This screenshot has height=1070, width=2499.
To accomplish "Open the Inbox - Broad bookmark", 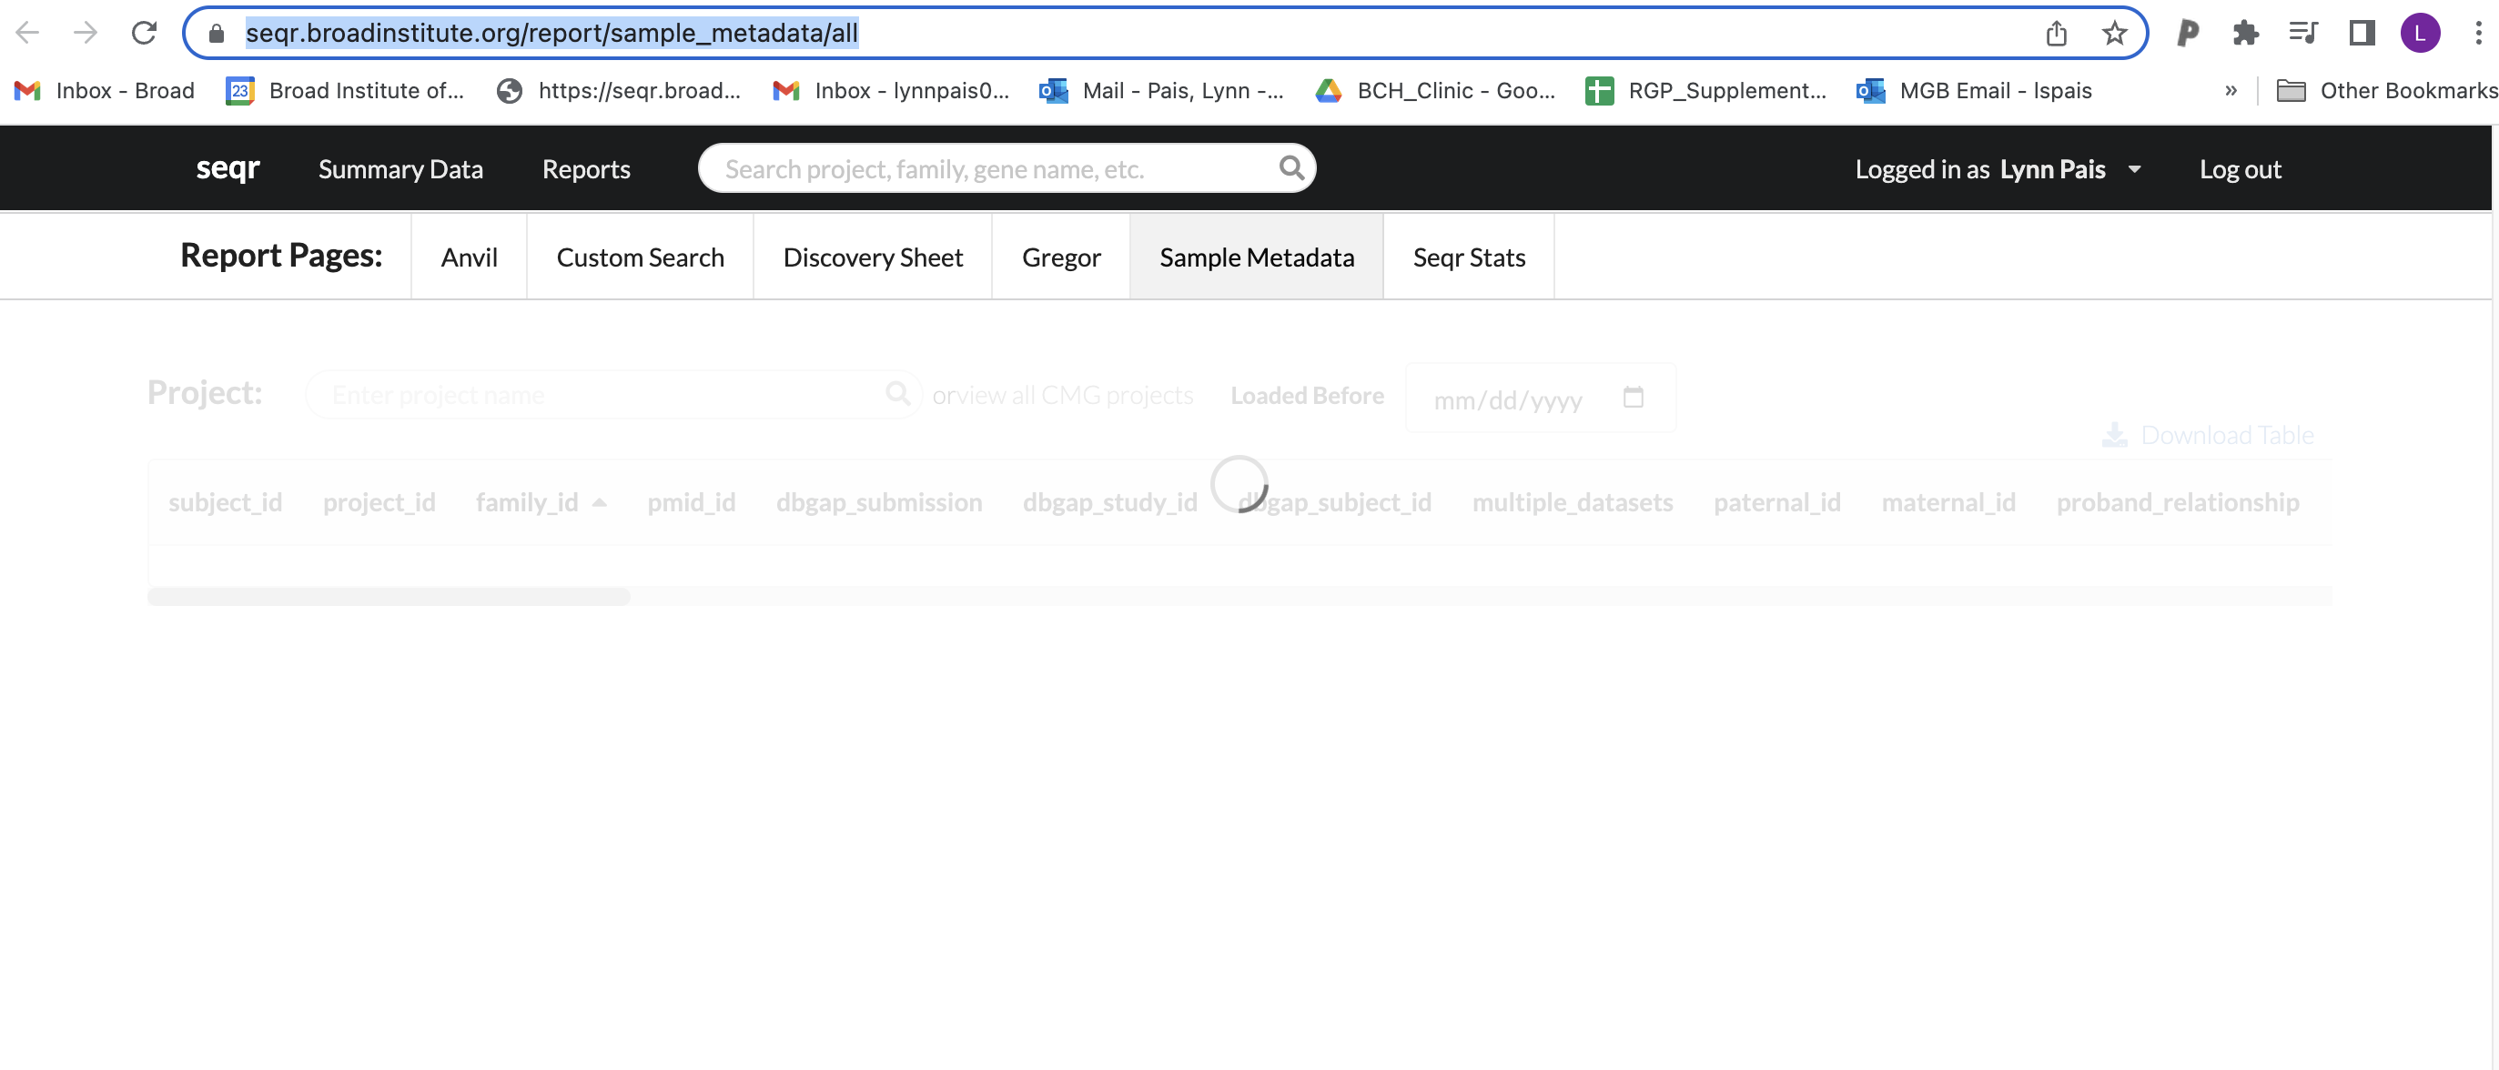I will point(104,90).
